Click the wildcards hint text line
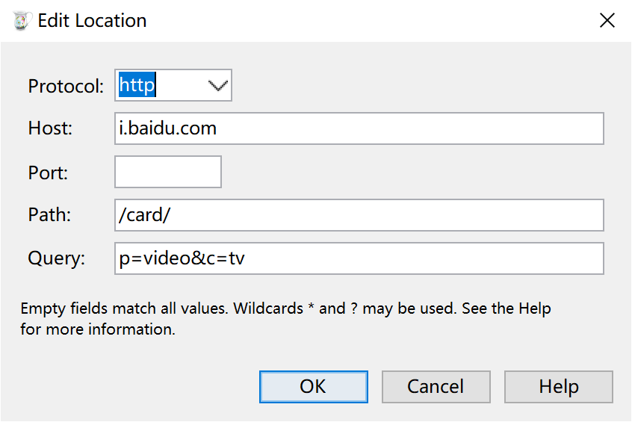This screenshot has width=632, height=422. click(285, 308)
